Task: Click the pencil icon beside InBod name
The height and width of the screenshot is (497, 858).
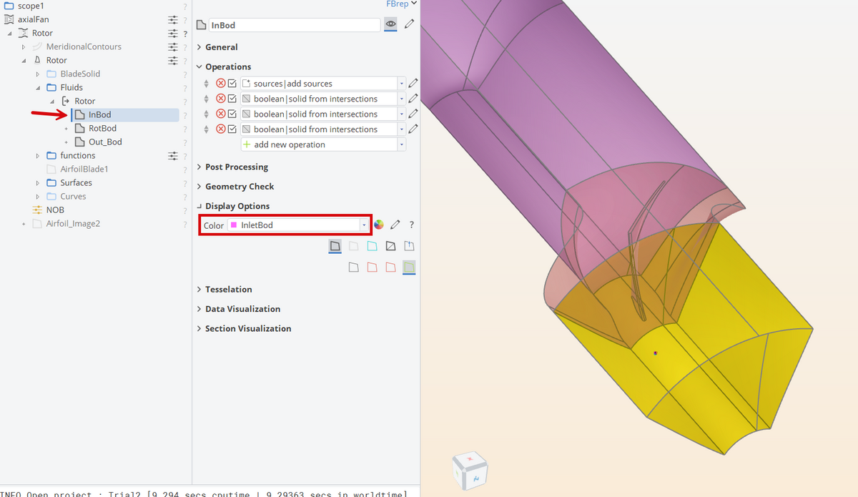Action: click(409, 24)
